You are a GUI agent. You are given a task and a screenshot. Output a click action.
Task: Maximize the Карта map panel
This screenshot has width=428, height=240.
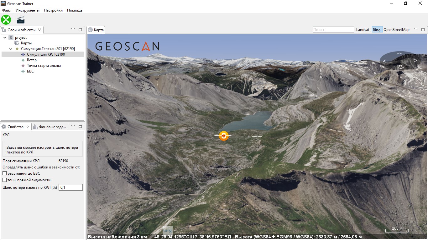click(423, 29)
